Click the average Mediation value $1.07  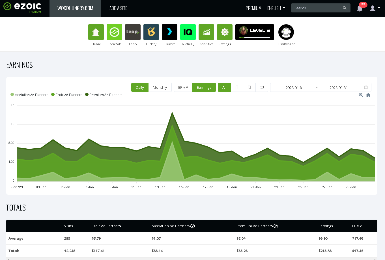coord(156,238)
